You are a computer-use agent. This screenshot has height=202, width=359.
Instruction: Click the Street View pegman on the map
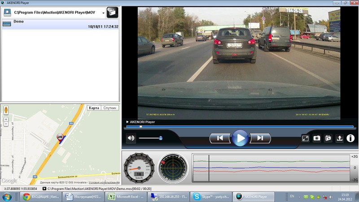6,110
